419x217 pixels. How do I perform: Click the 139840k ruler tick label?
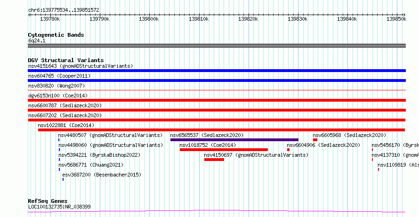(347, 19)
